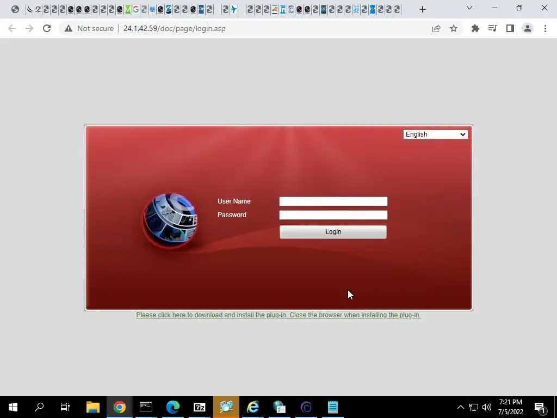The image size is (557, 418).
Task: Switch to the blue airplane favicon tab
Action: (234, 10)
